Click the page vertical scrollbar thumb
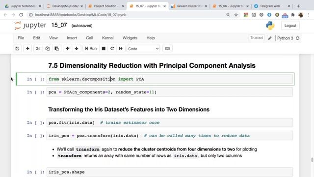314x177 pixels. point(312,160)
